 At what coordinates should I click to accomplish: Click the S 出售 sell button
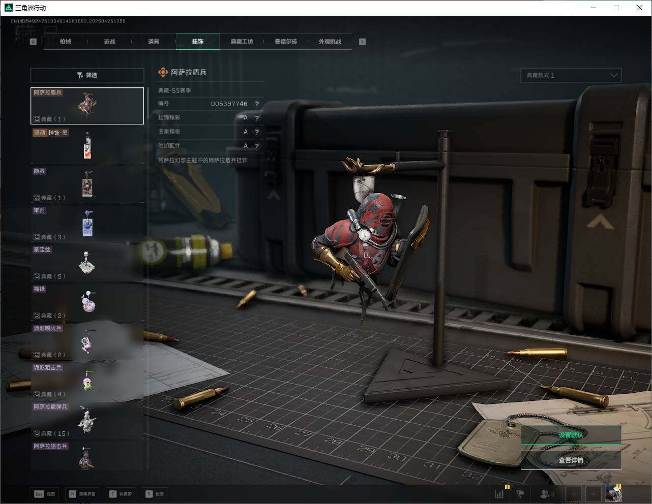pos(155,494)
